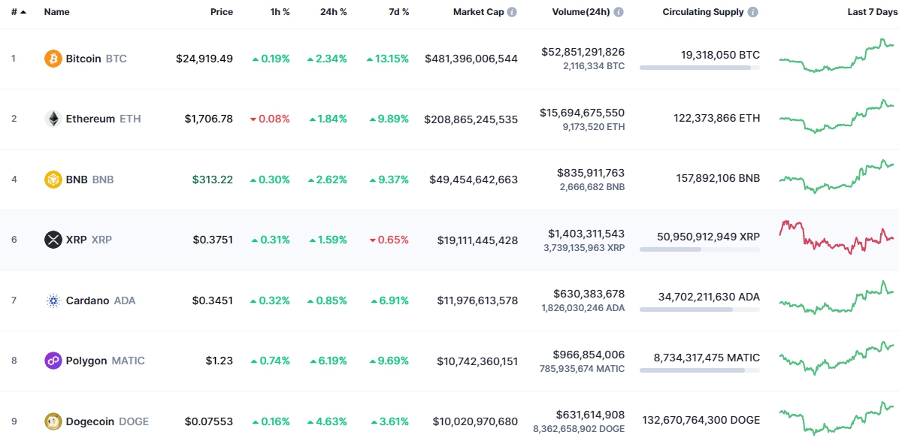This screenshot has height=444, width=899.
Task: Click Dogecoin volume $631,614,908
Action: coord(590,414)
